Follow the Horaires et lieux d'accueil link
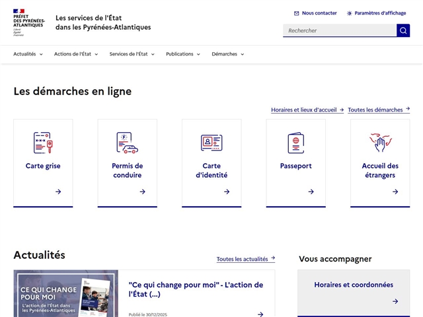This screenshot has height=317, width=423. (307, 110)
